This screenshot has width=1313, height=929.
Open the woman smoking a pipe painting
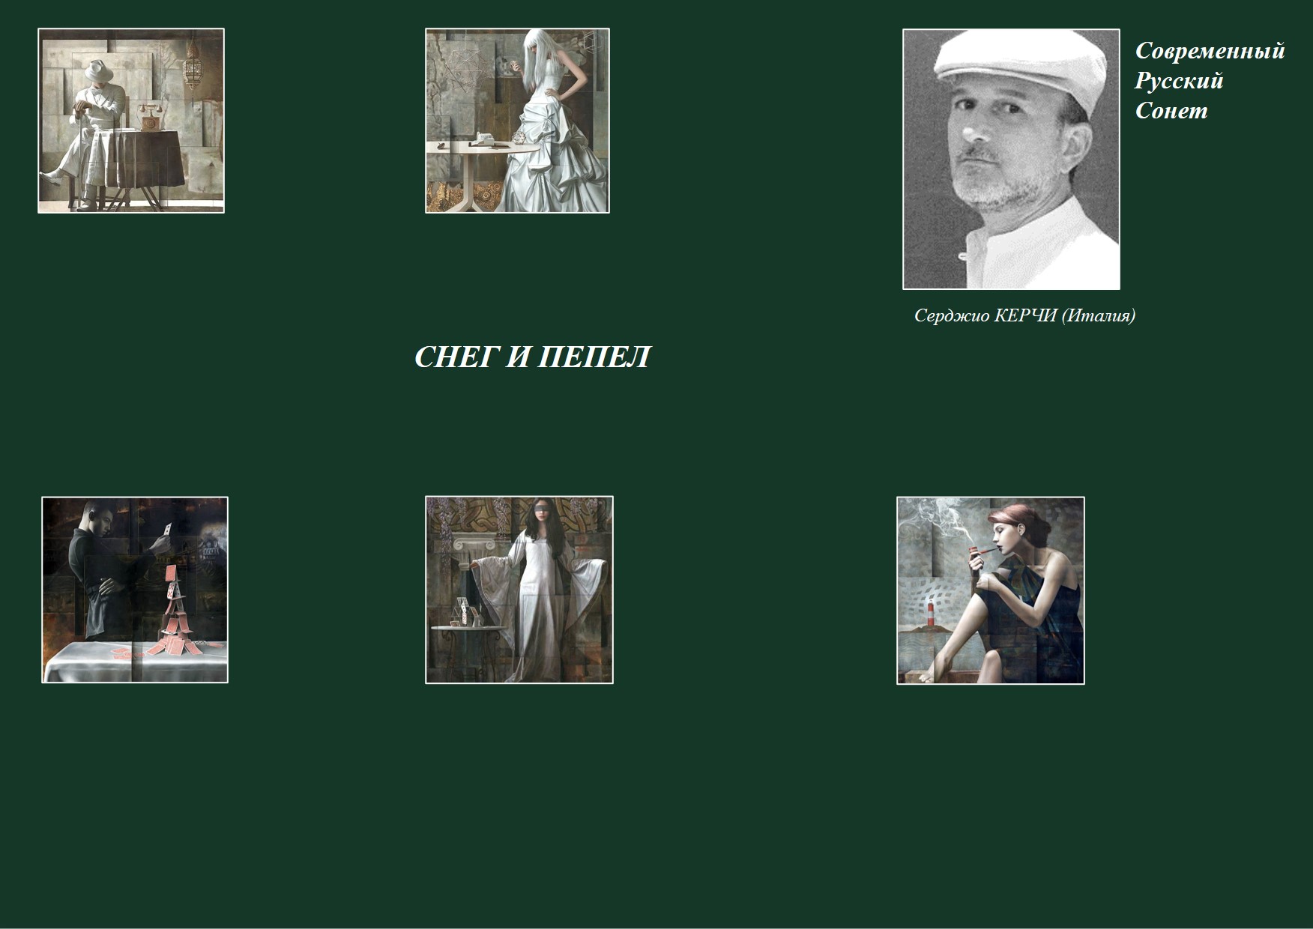[991, 590]
